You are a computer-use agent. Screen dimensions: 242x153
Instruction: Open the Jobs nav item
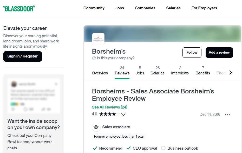pyautogui.click(x=120, y=8)
